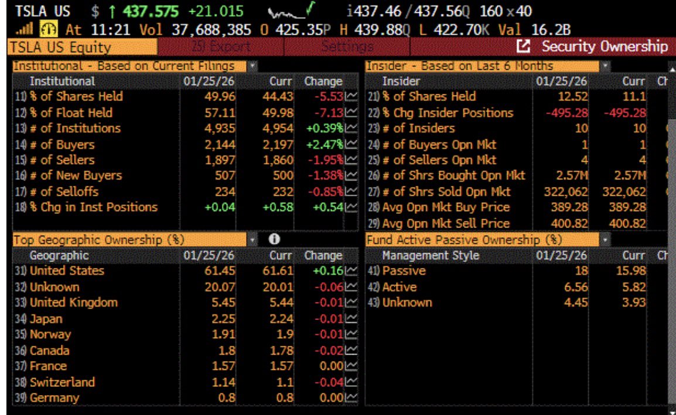This screenshot has width=676, height=415.
Task: Open chart icon for # of New Buyers
Action: (x=351, y=176)
